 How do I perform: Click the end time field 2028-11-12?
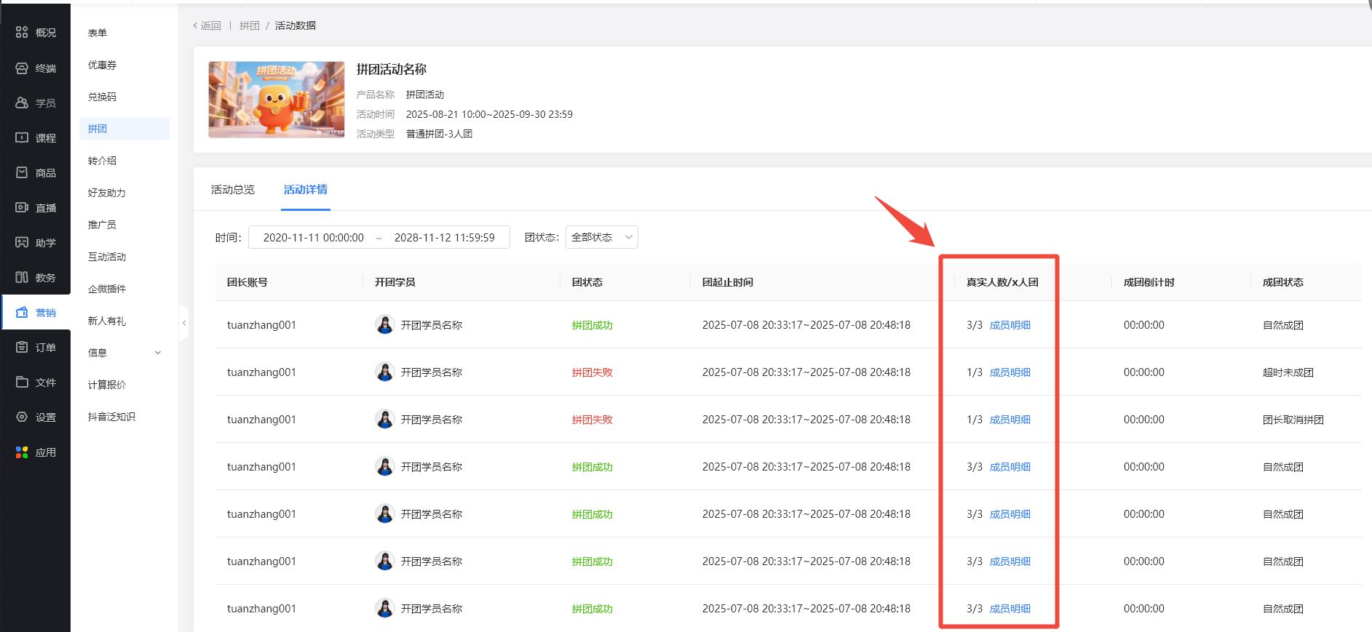click(x=444, y=238)
